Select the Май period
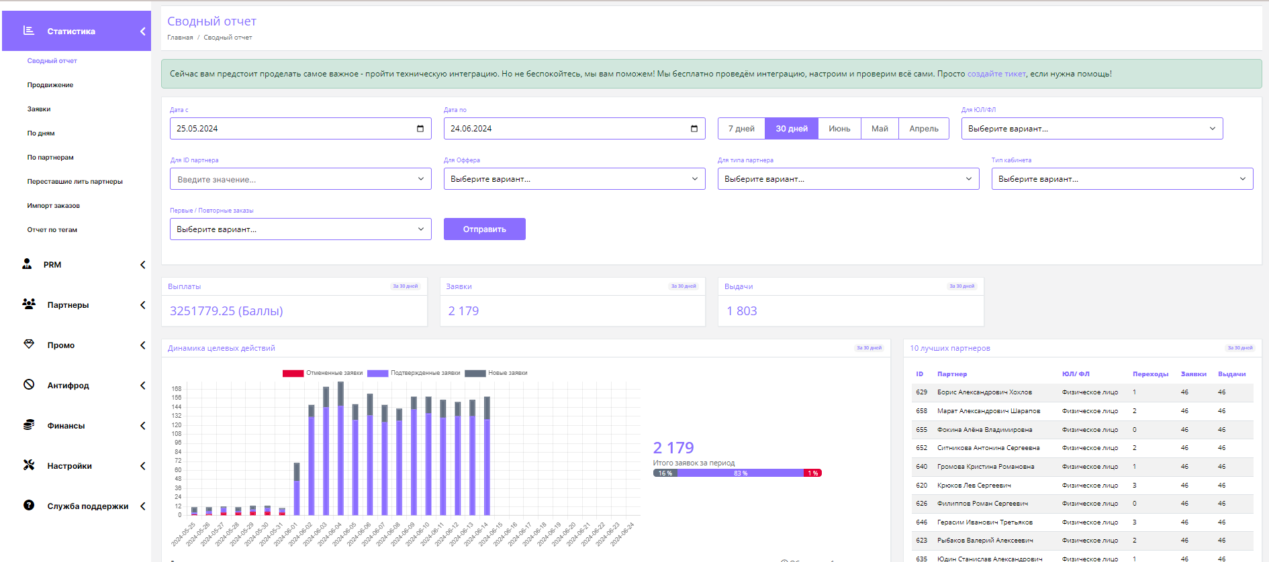The width and height of the screenshot is (1269, 562). coord(880,129)
